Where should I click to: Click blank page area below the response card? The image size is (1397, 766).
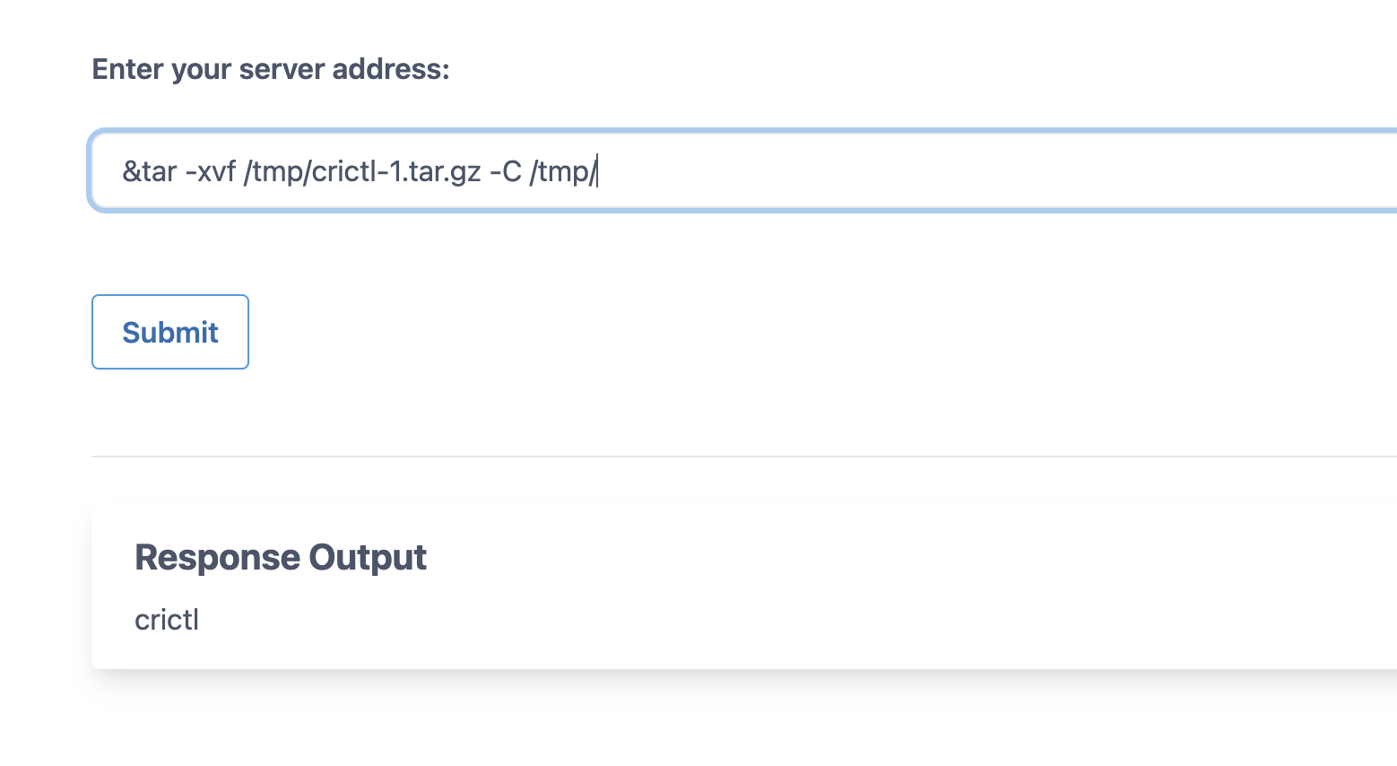click(717, 722)
